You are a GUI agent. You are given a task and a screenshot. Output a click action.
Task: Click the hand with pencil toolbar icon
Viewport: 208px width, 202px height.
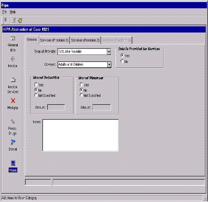(20, 20)
